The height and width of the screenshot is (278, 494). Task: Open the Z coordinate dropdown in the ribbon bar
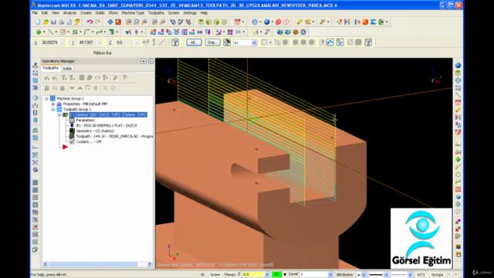tap(137, 42)
